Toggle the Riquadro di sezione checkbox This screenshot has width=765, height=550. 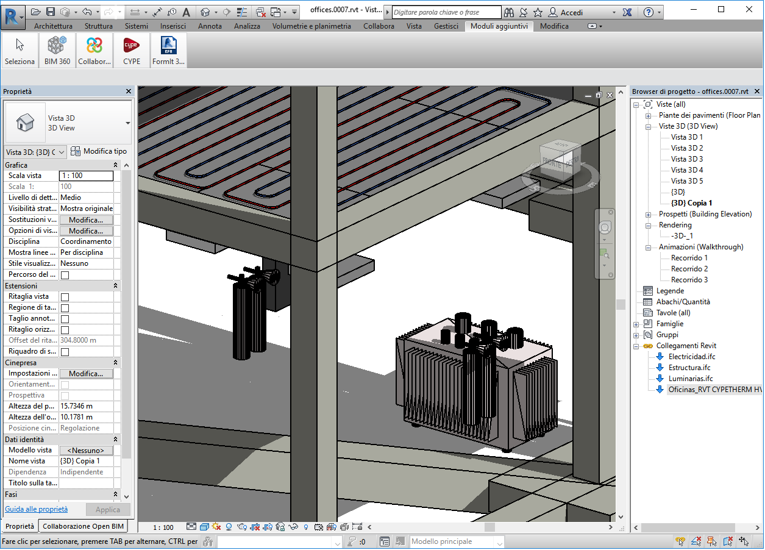click(x=65, y=352)
